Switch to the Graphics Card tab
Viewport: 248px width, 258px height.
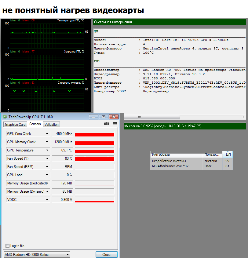click(x=15, y=124)
